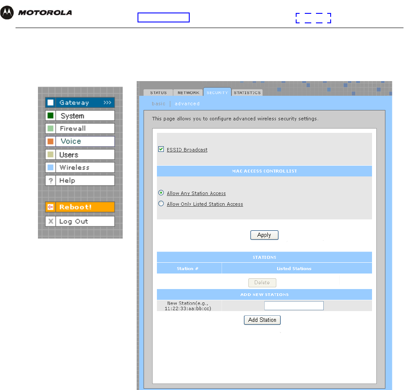Open the Users menu item
The height and width of the screenshot is (390, 416).
[x=80, y=154]
